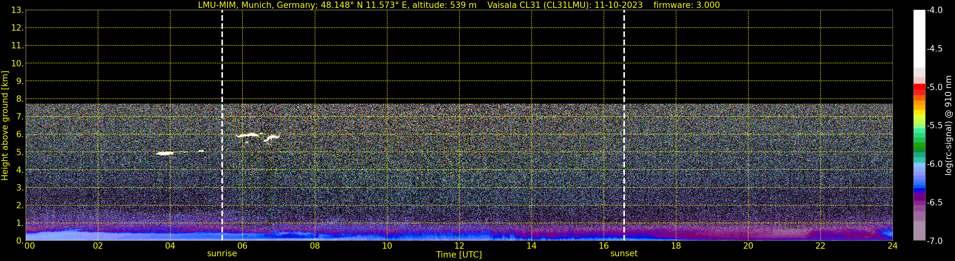Click the sunset label below the time axis
955x261 pixels.
(x=624, y=254)
